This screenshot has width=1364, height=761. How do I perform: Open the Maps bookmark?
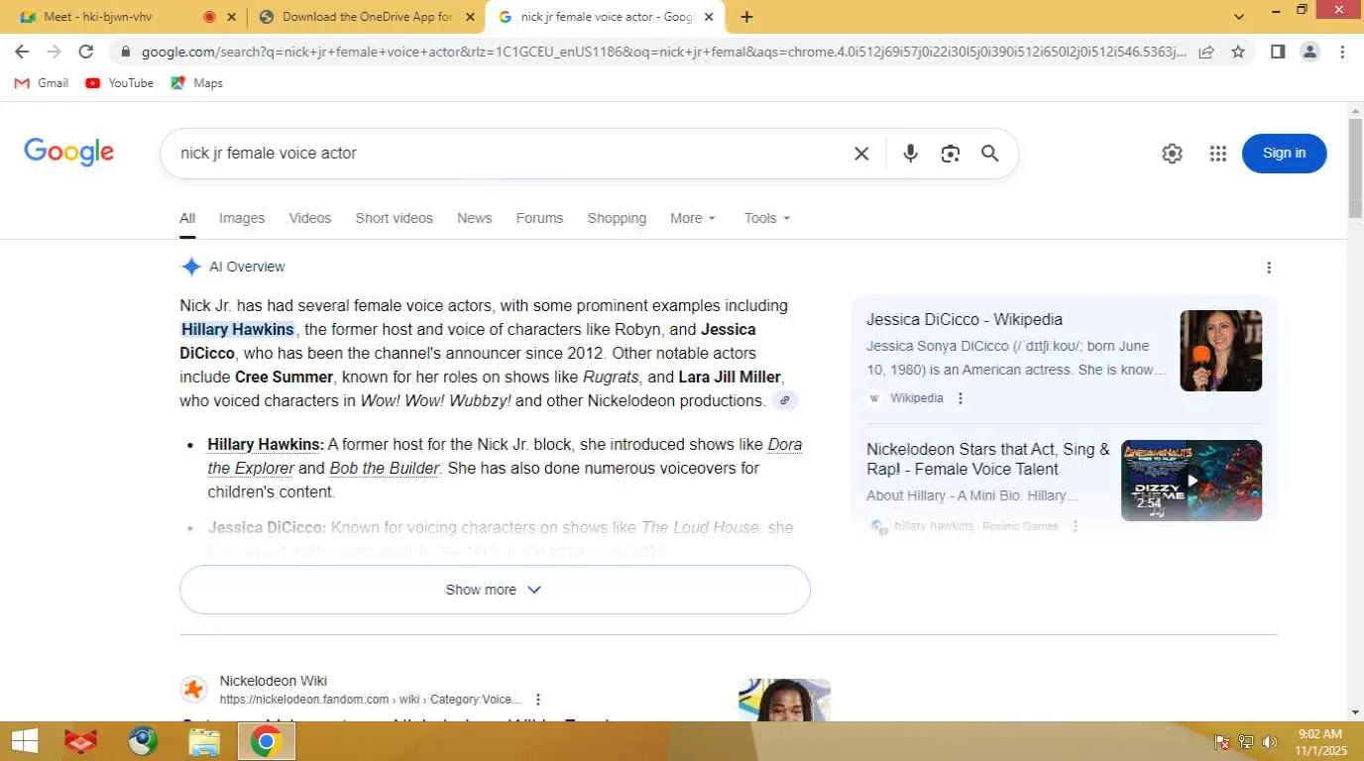pos(196,83)
